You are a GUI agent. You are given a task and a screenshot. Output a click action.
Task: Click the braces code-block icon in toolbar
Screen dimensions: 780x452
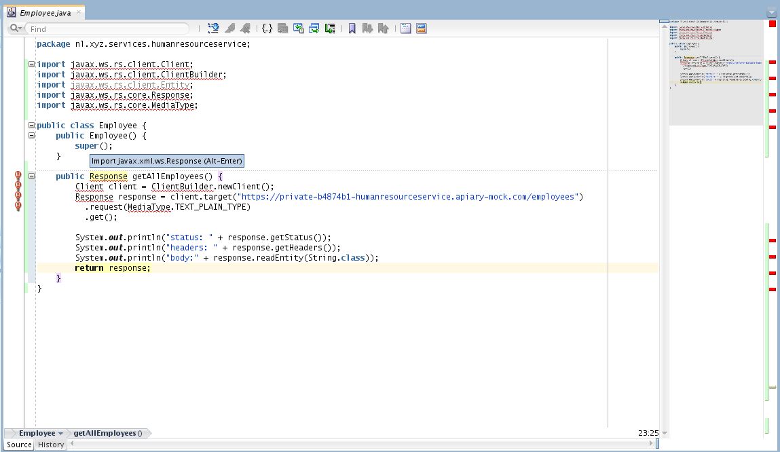[x=267, y=29]
